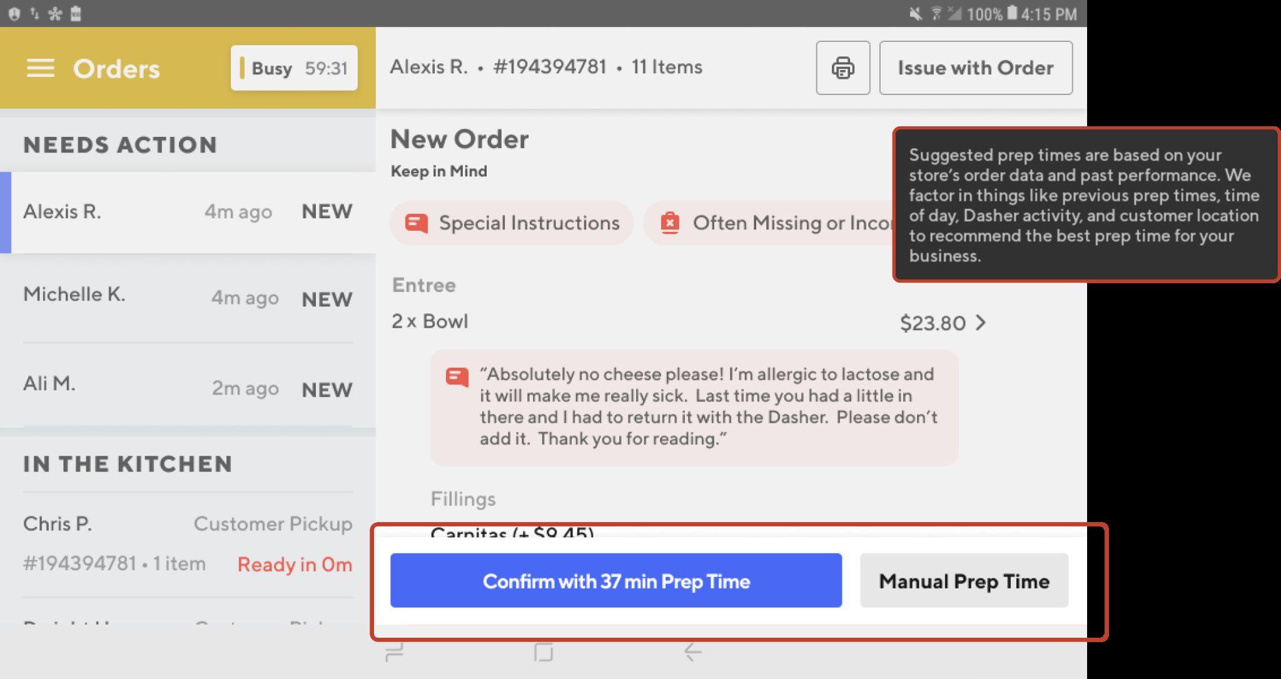
Task: Confirm with 37 min Prep Time
Action: 616,580
